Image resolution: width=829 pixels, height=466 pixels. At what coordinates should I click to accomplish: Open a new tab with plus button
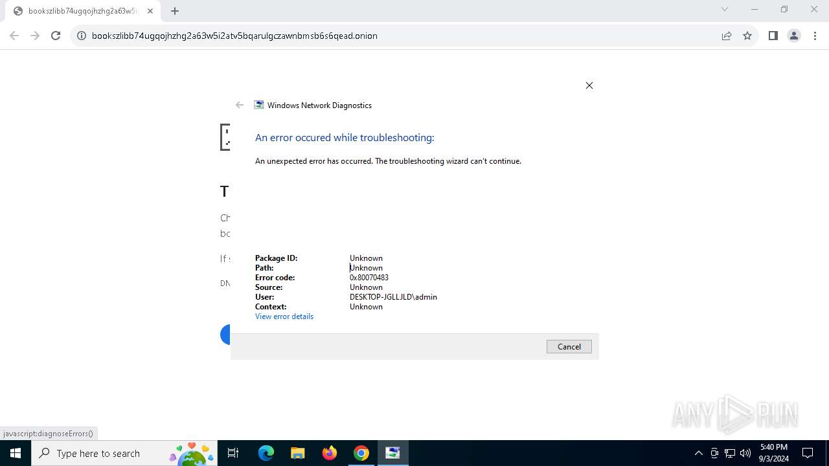point(175,11)
